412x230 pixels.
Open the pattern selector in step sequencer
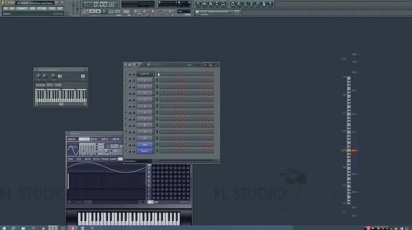coord(157,64)
